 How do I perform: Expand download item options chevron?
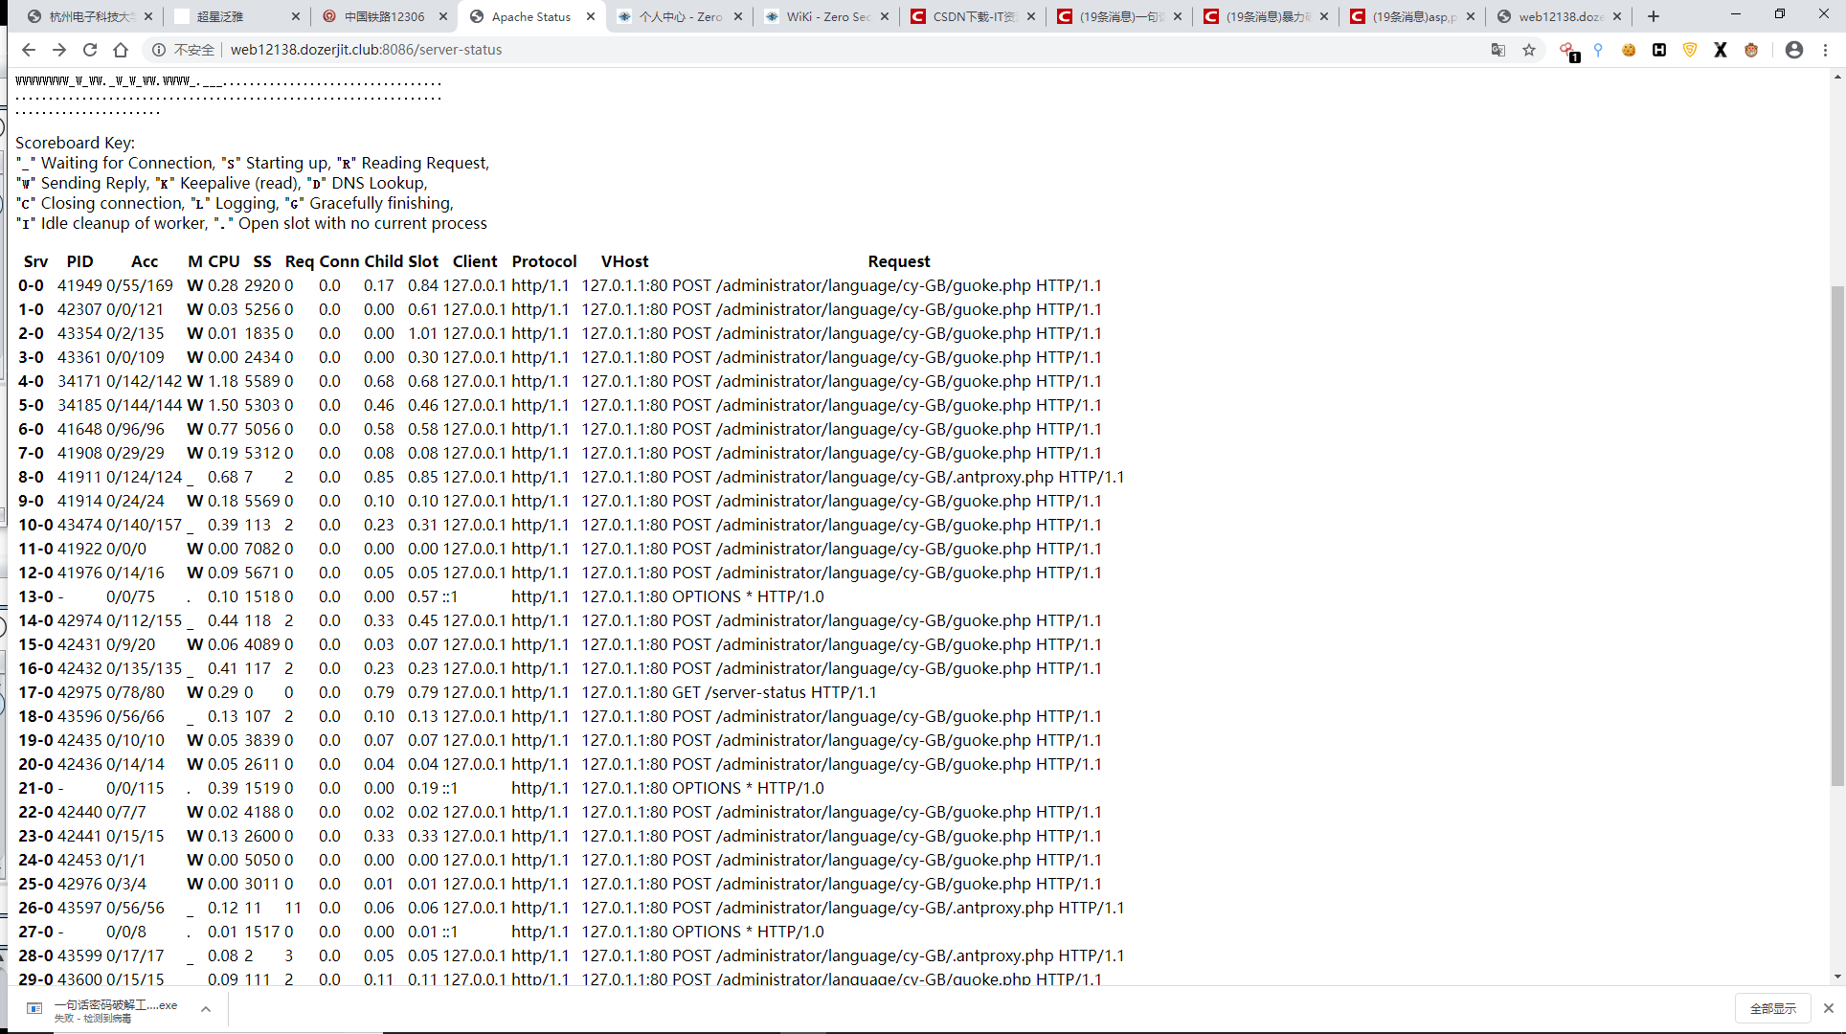(206, 1009)
